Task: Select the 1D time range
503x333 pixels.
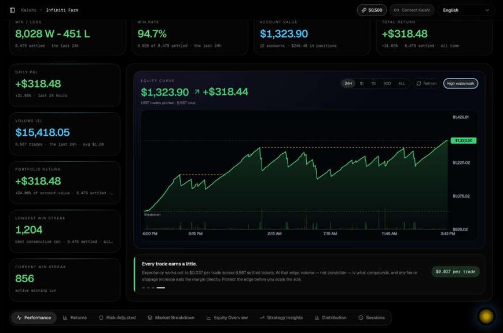Action: pyautogui.click(x=362, y=84)
